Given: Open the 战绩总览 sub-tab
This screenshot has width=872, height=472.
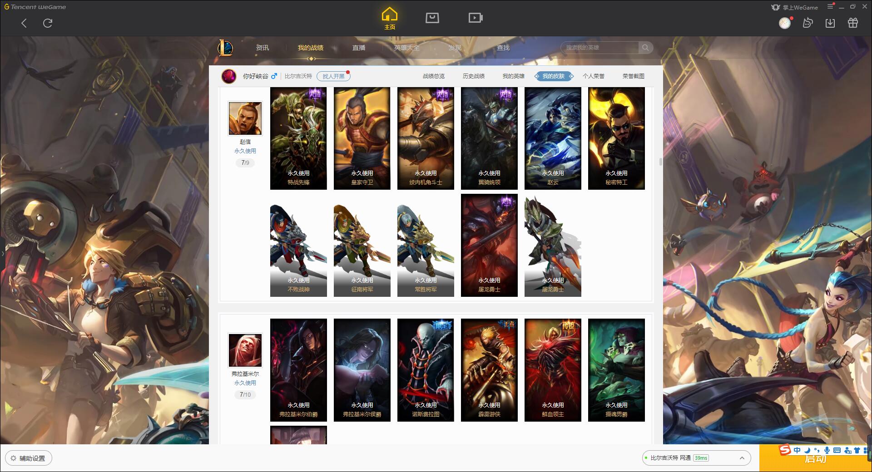Looking at the screenshot, I should [434, 76].
